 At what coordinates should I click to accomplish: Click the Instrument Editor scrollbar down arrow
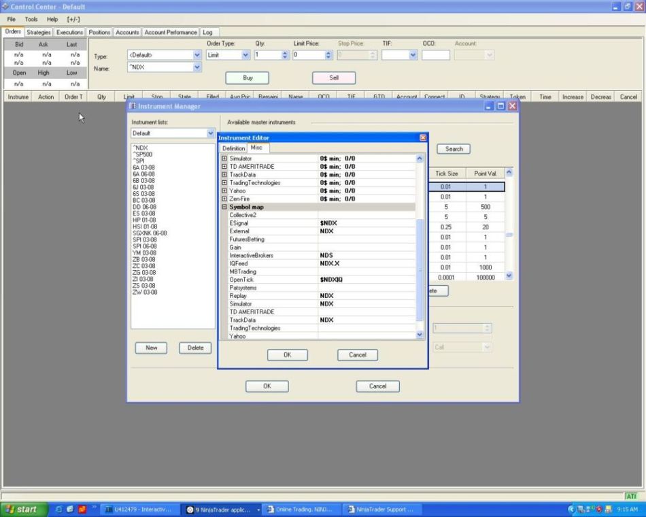tap(420, 335)
